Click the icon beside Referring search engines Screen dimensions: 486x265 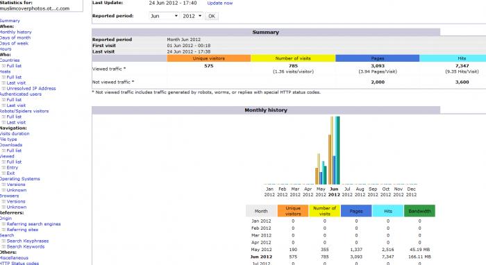pyautogui.click(x=3, y=224)
